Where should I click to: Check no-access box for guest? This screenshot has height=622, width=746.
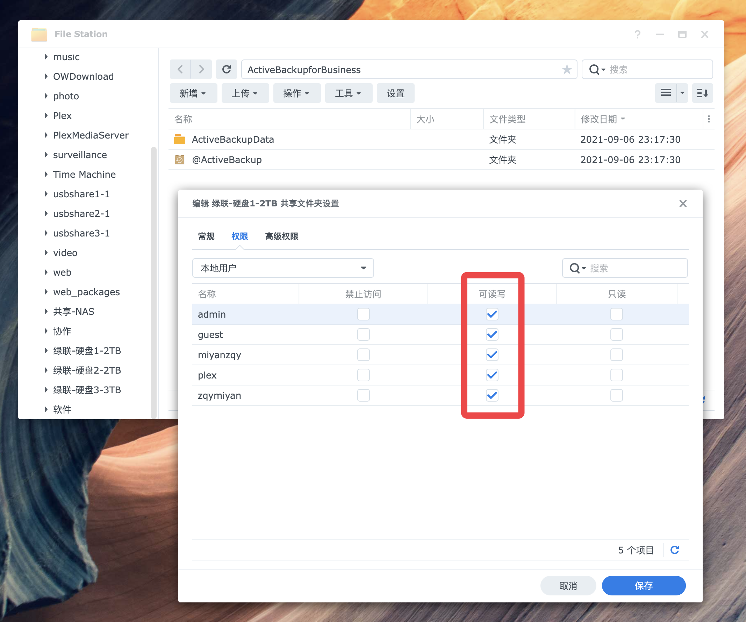tap(364, 334)
